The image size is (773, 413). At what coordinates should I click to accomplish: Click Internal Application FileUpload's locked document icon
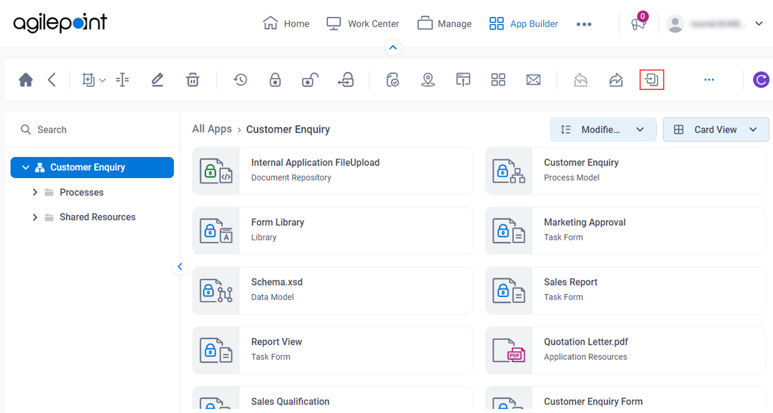click(216, 171)
